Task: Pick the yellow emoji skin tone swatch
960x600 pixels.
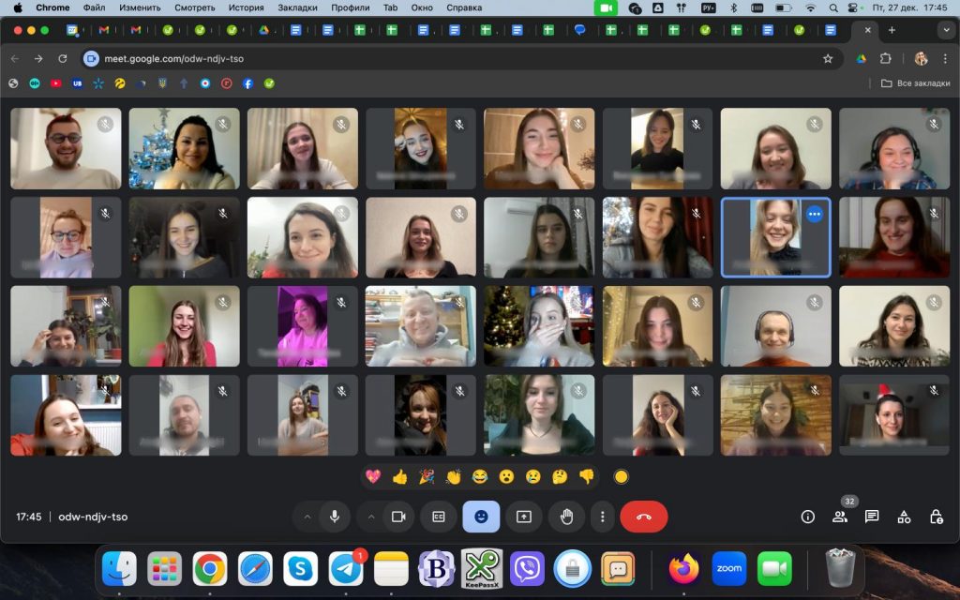Action: [621, 476]
